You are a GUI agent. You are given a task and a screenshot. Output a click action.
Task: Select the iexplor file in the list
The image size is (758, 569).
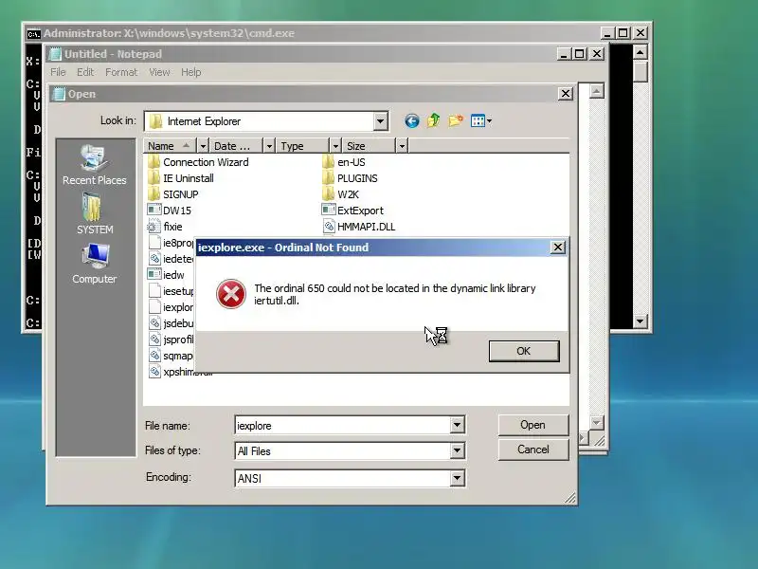point(171,307)
